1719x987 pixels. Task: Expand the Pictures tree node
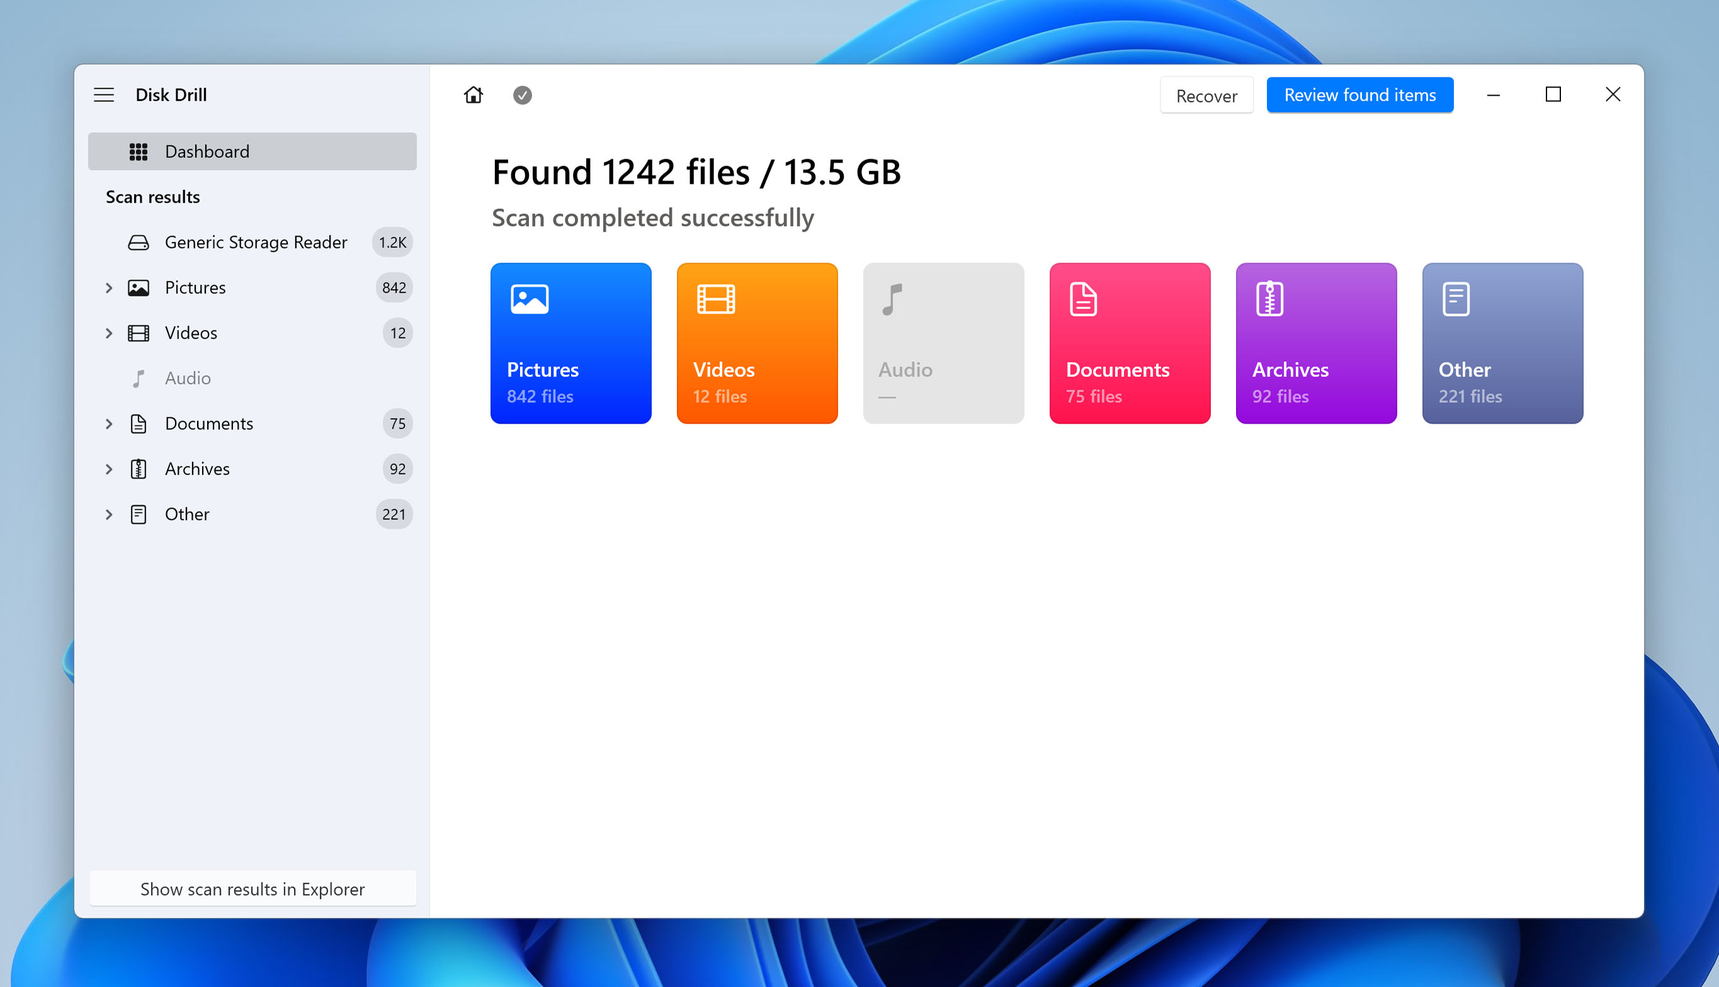click(x=108, y=288)
